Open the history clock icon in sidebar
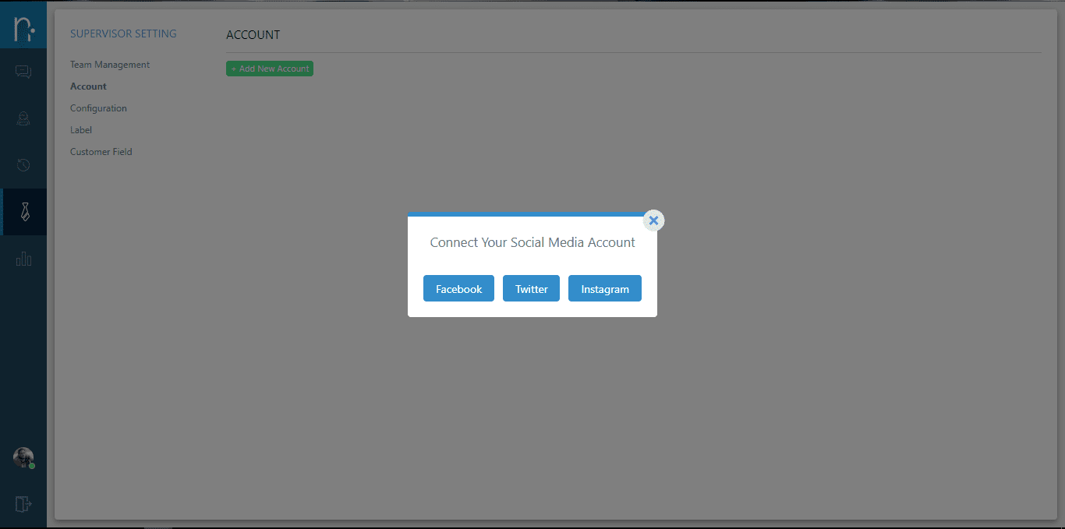The width and height of the screenshot is (1065, 529). click(x=23, y=165)
